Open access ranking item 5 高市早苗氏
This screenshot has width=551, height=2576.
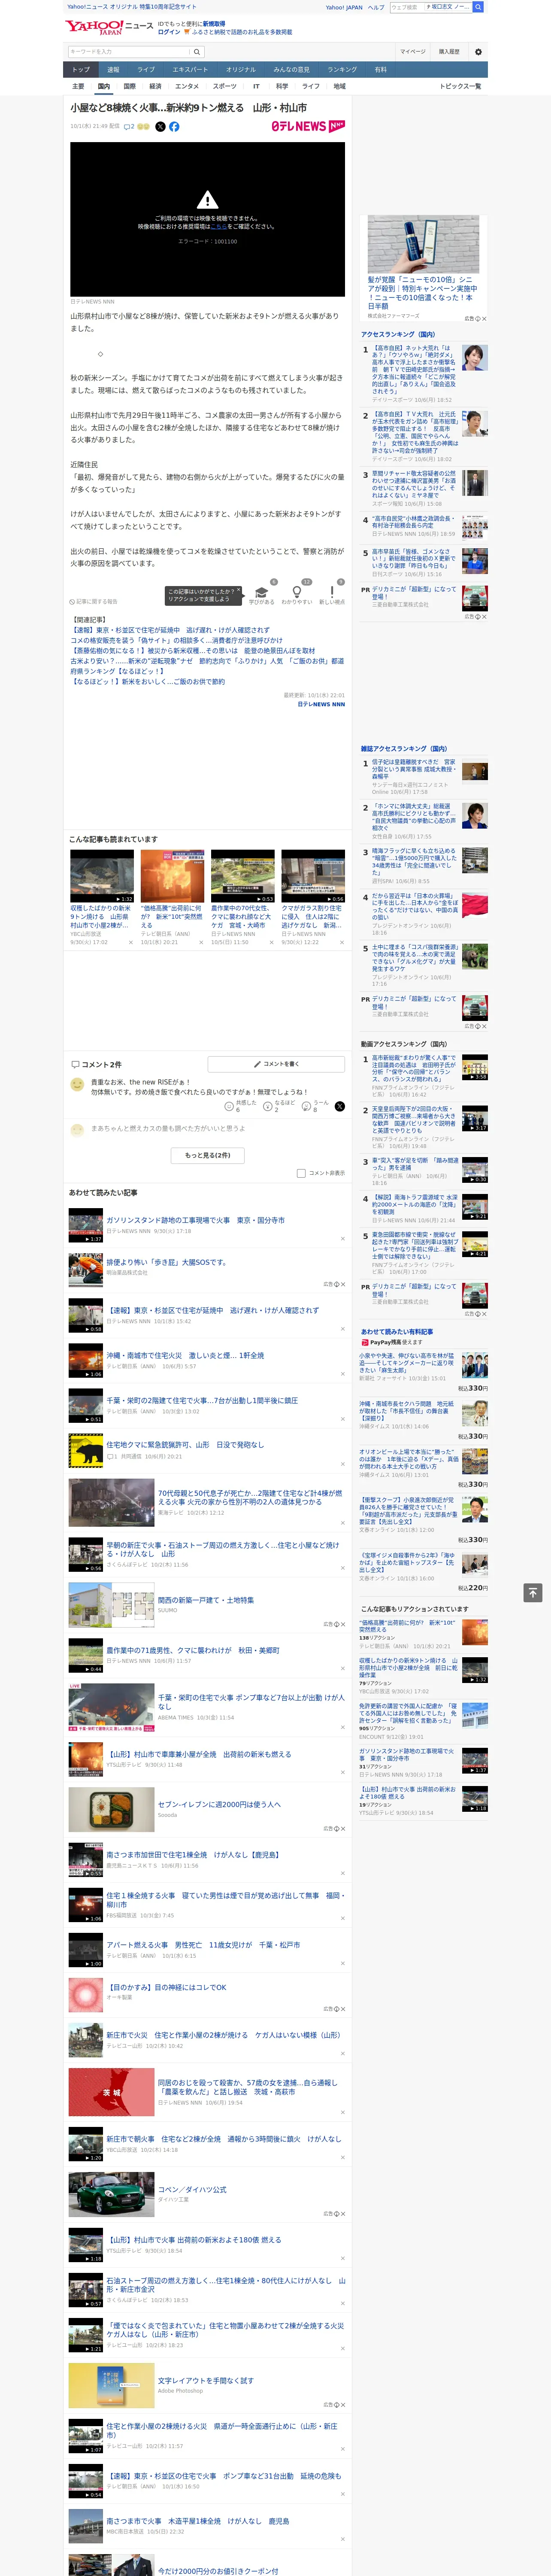point(415,559)
